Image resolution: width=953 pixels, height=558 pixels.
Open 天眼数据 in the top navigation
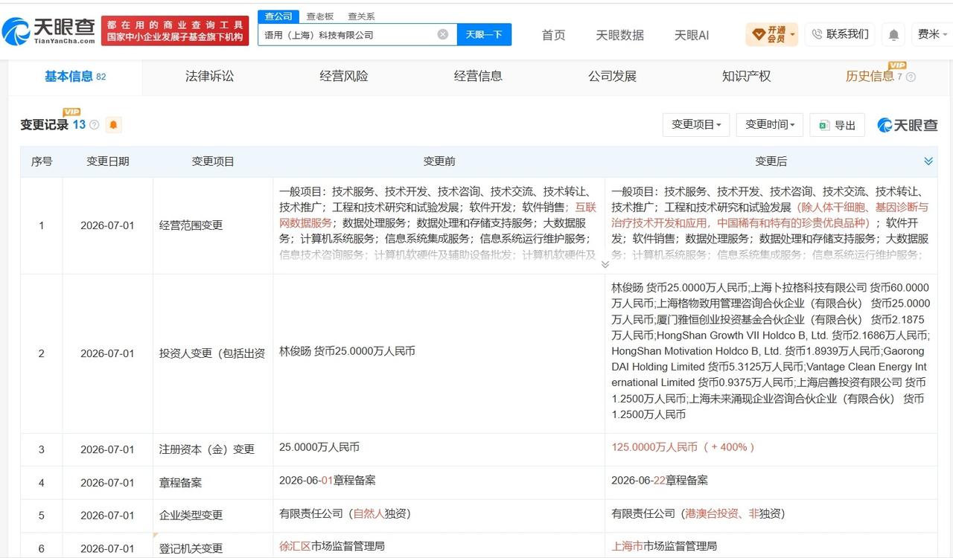tap(619, 35)
